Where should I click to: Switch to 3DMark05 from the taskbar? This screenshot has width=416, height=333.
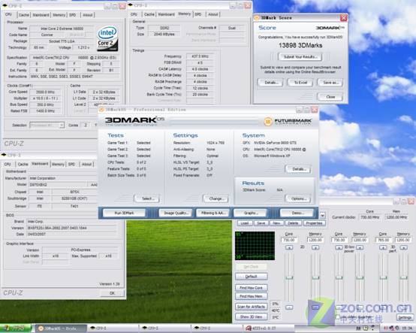click(x=61, y=328)
